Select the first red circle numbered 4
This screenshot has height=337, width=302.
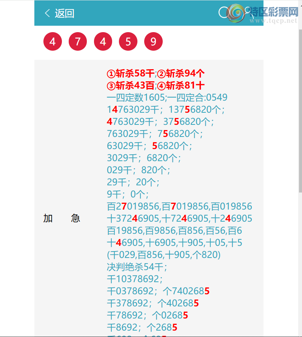52,41
